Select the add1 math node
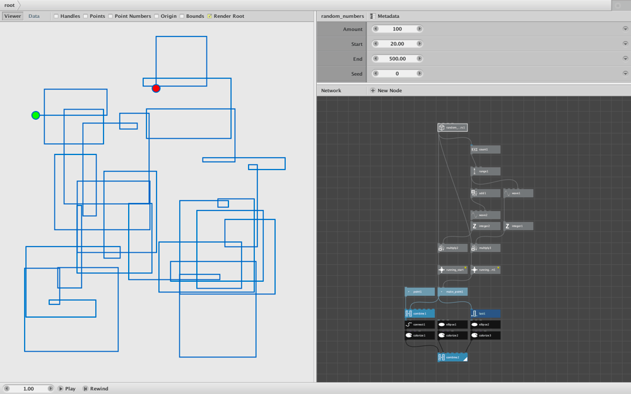Image resolution: width=631 pixels, height=394 pixels. click(485, 193)
